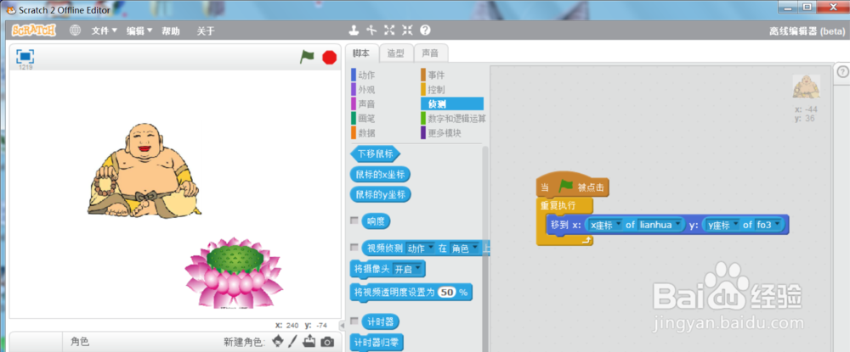
Task: Click the 鼠标的y坐标 block in palette
Action: point(380,194)
